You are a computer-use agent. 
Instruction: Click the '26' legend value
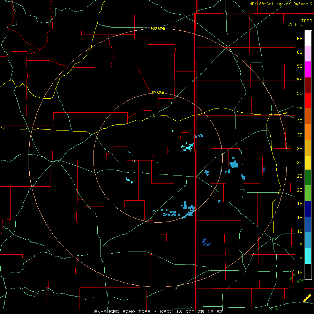300,176
